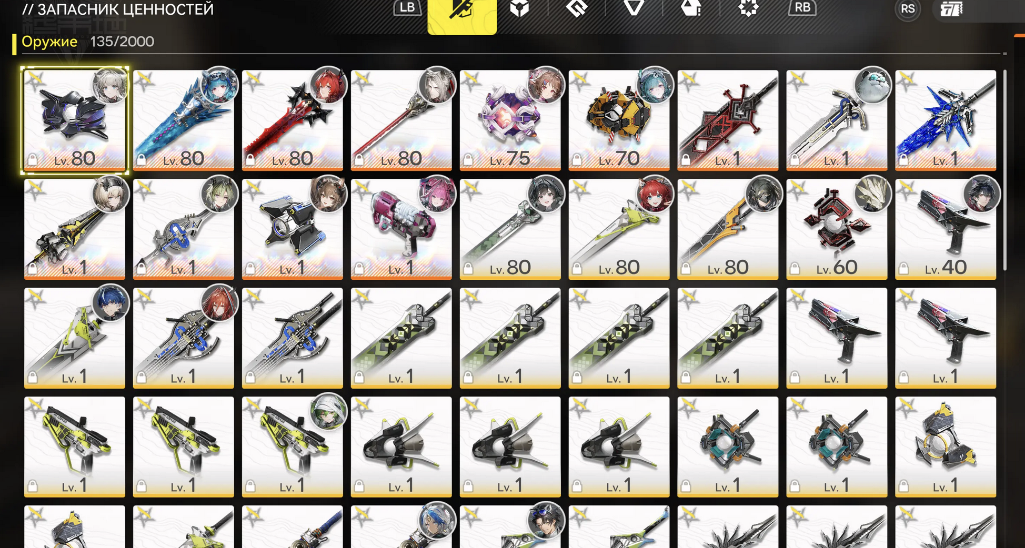Click the inventory grid vertical scrollbar
Image resolution: width=1025 pixels, height=548 pixels.
pos(1005,170)
